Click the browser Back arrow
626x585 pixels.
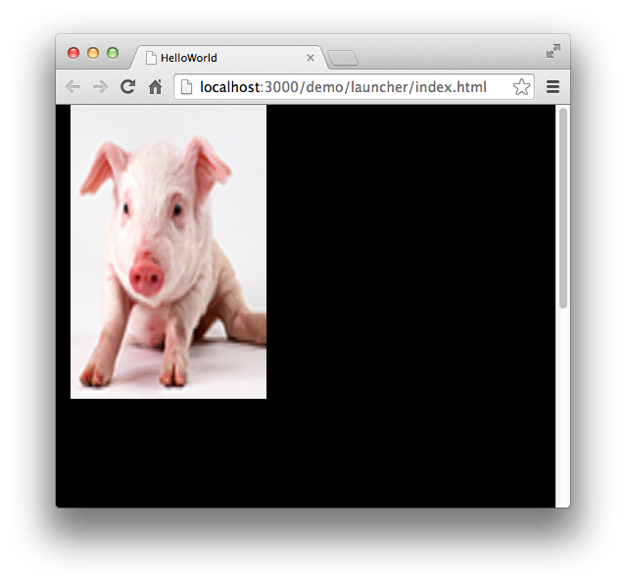[72, 87]
